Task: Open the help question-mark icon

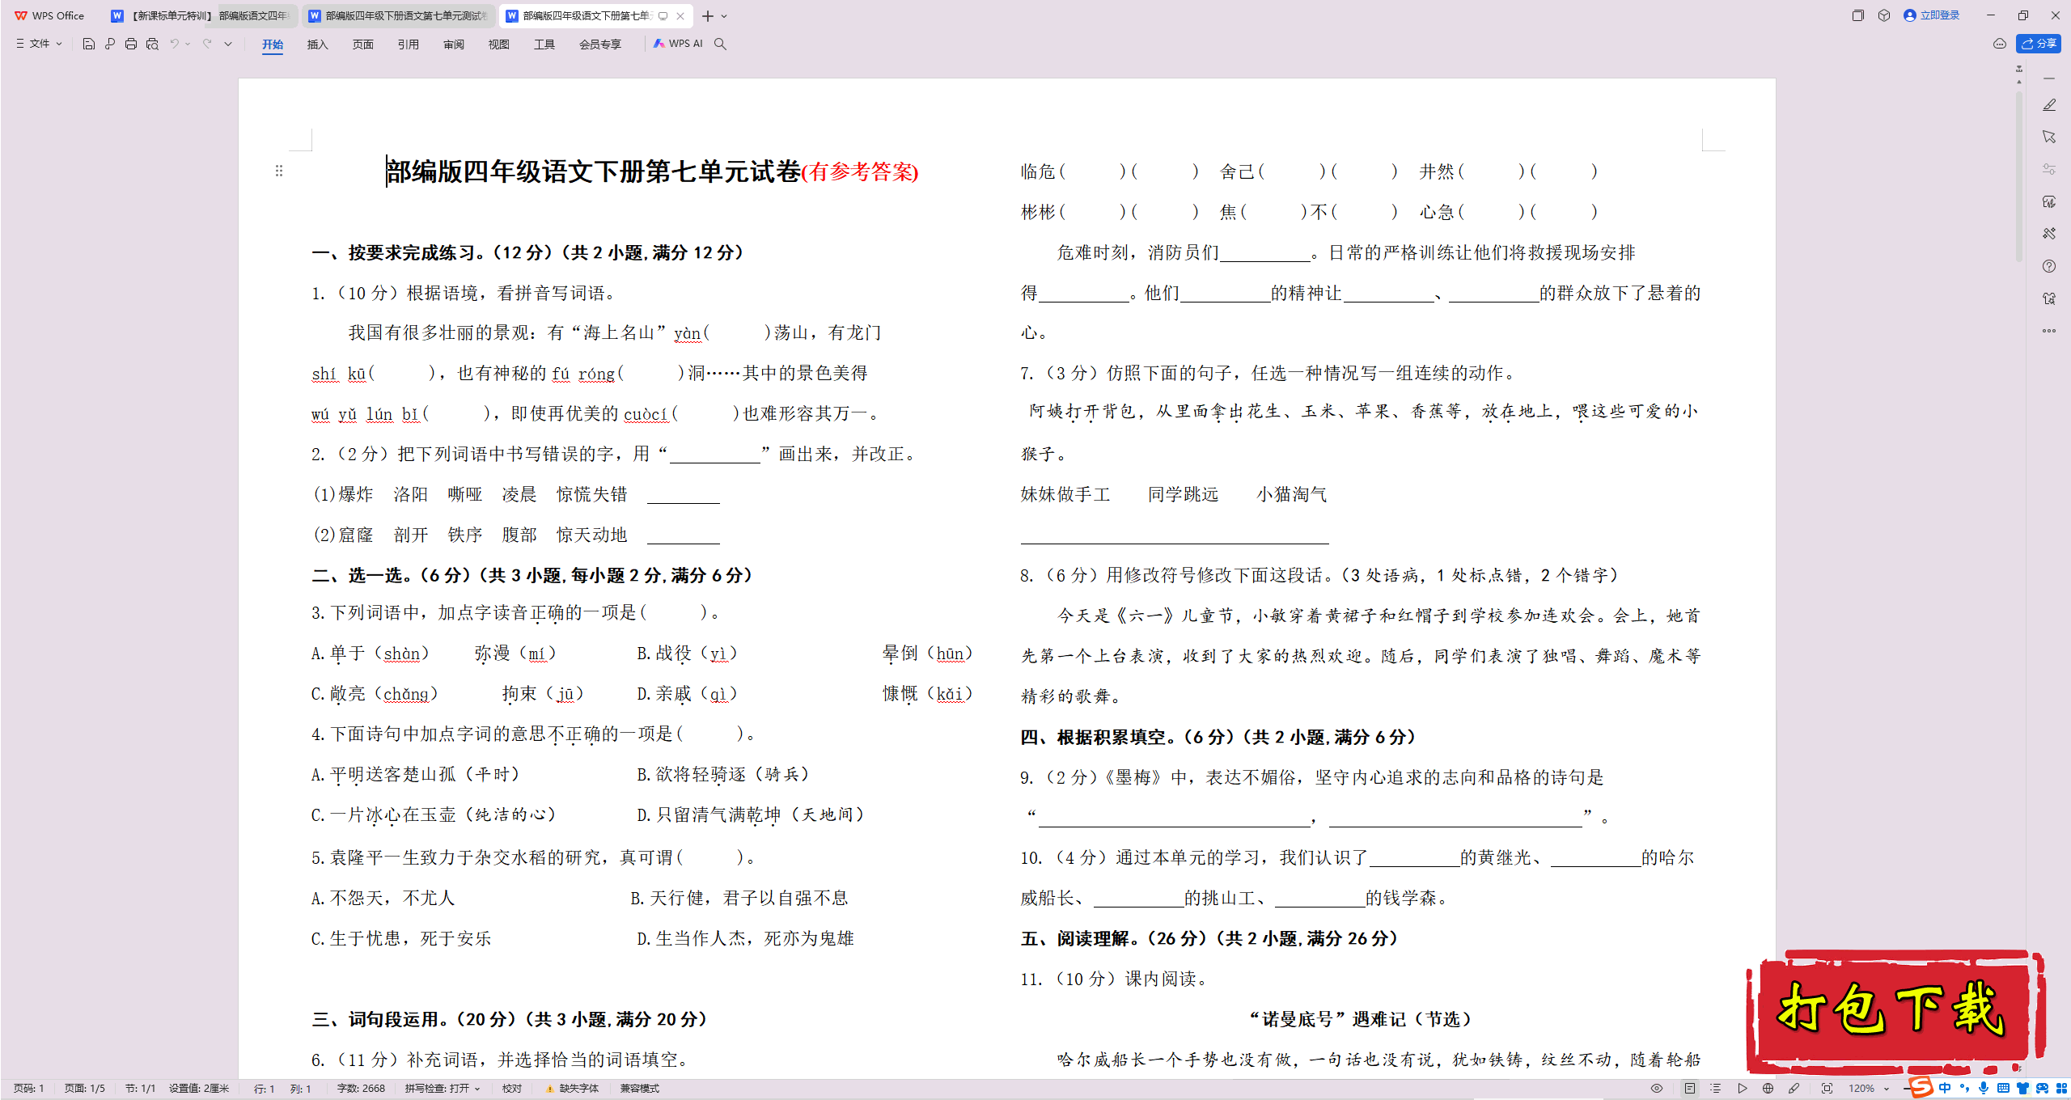Action: pyautogui.click(x=2049, y=266)
